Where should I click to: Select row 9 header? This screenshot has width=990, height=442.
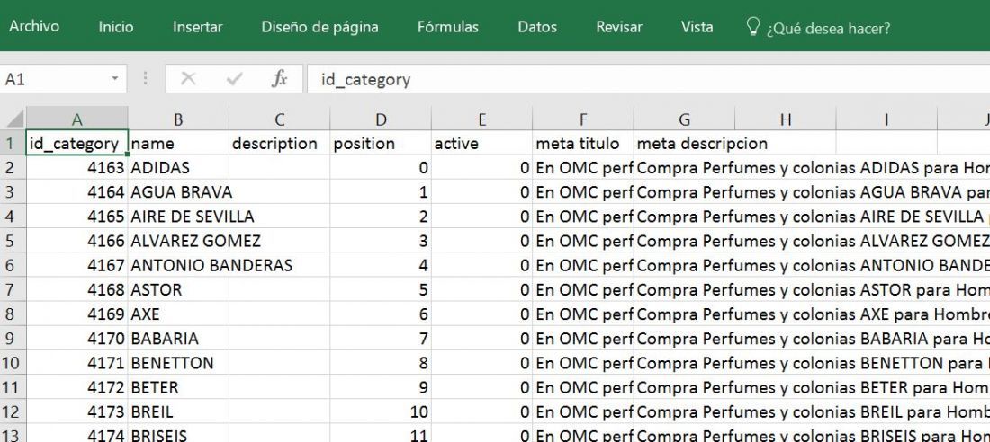point(13,339)
